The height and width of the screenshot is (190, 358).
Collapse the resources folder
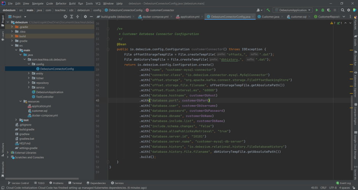coord(21,101)
